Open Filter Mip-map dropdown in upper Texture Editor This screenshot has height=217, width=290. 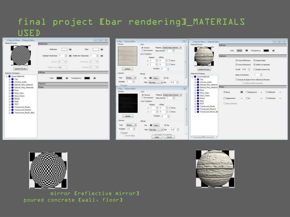156,82
